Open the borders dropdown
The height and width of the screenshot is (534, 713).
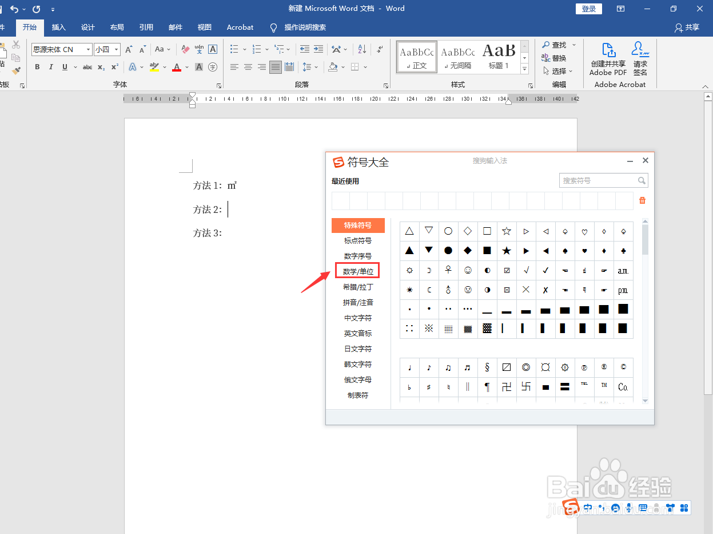click(365, 67)
